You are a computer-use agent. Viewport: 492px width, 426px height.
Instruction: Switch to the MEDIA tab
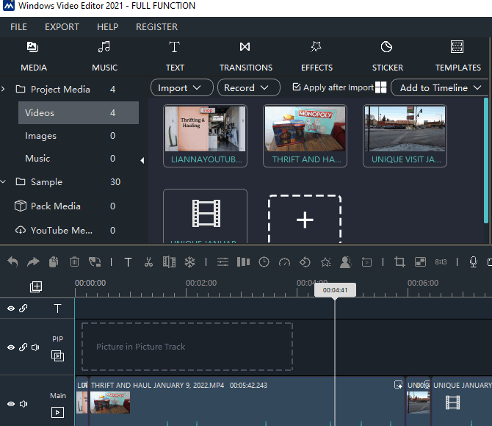tap(34, 57)
